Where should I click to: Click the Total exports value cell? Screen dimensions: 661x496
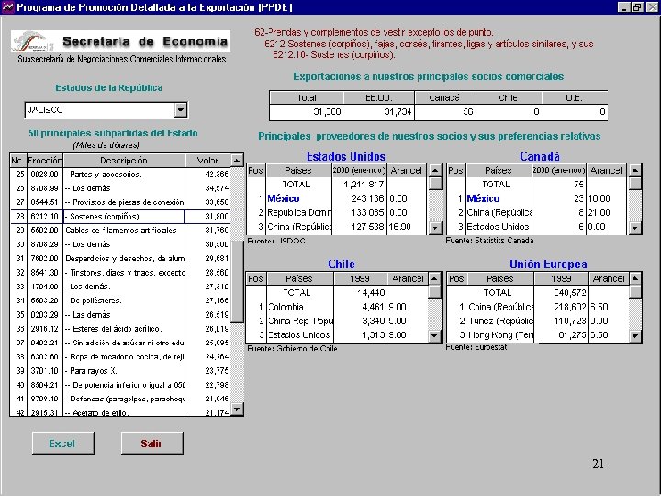coord(307,112)
